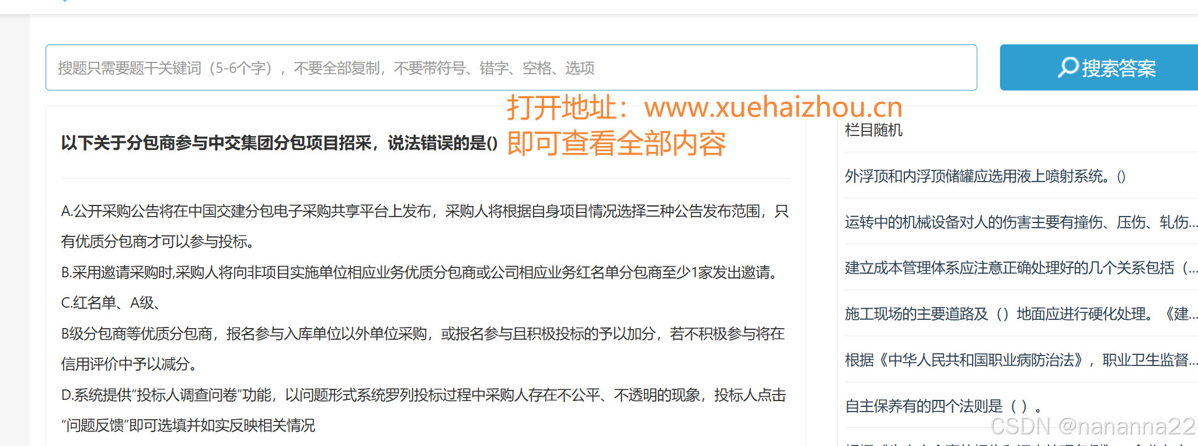The image size is (1198, 446).
Task: Click the CSDN @nananna22 watermark
Action: (1093, 426)
